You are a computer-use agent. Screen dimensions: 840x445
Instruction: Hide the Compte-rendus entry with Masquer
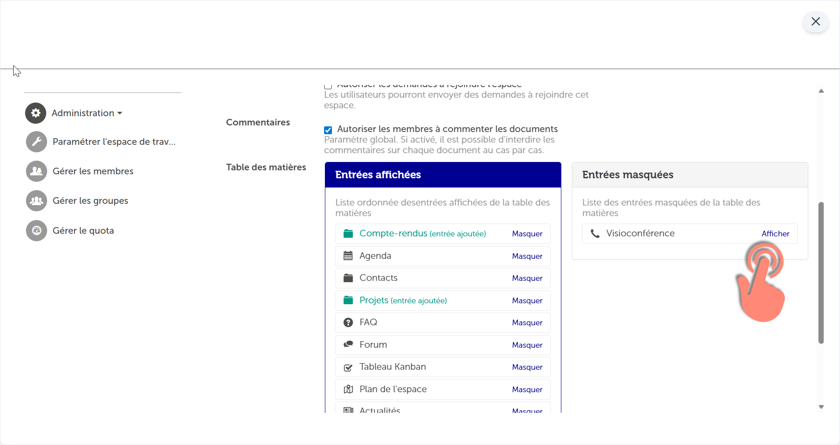pyautogui.click(x=527, y=234)
